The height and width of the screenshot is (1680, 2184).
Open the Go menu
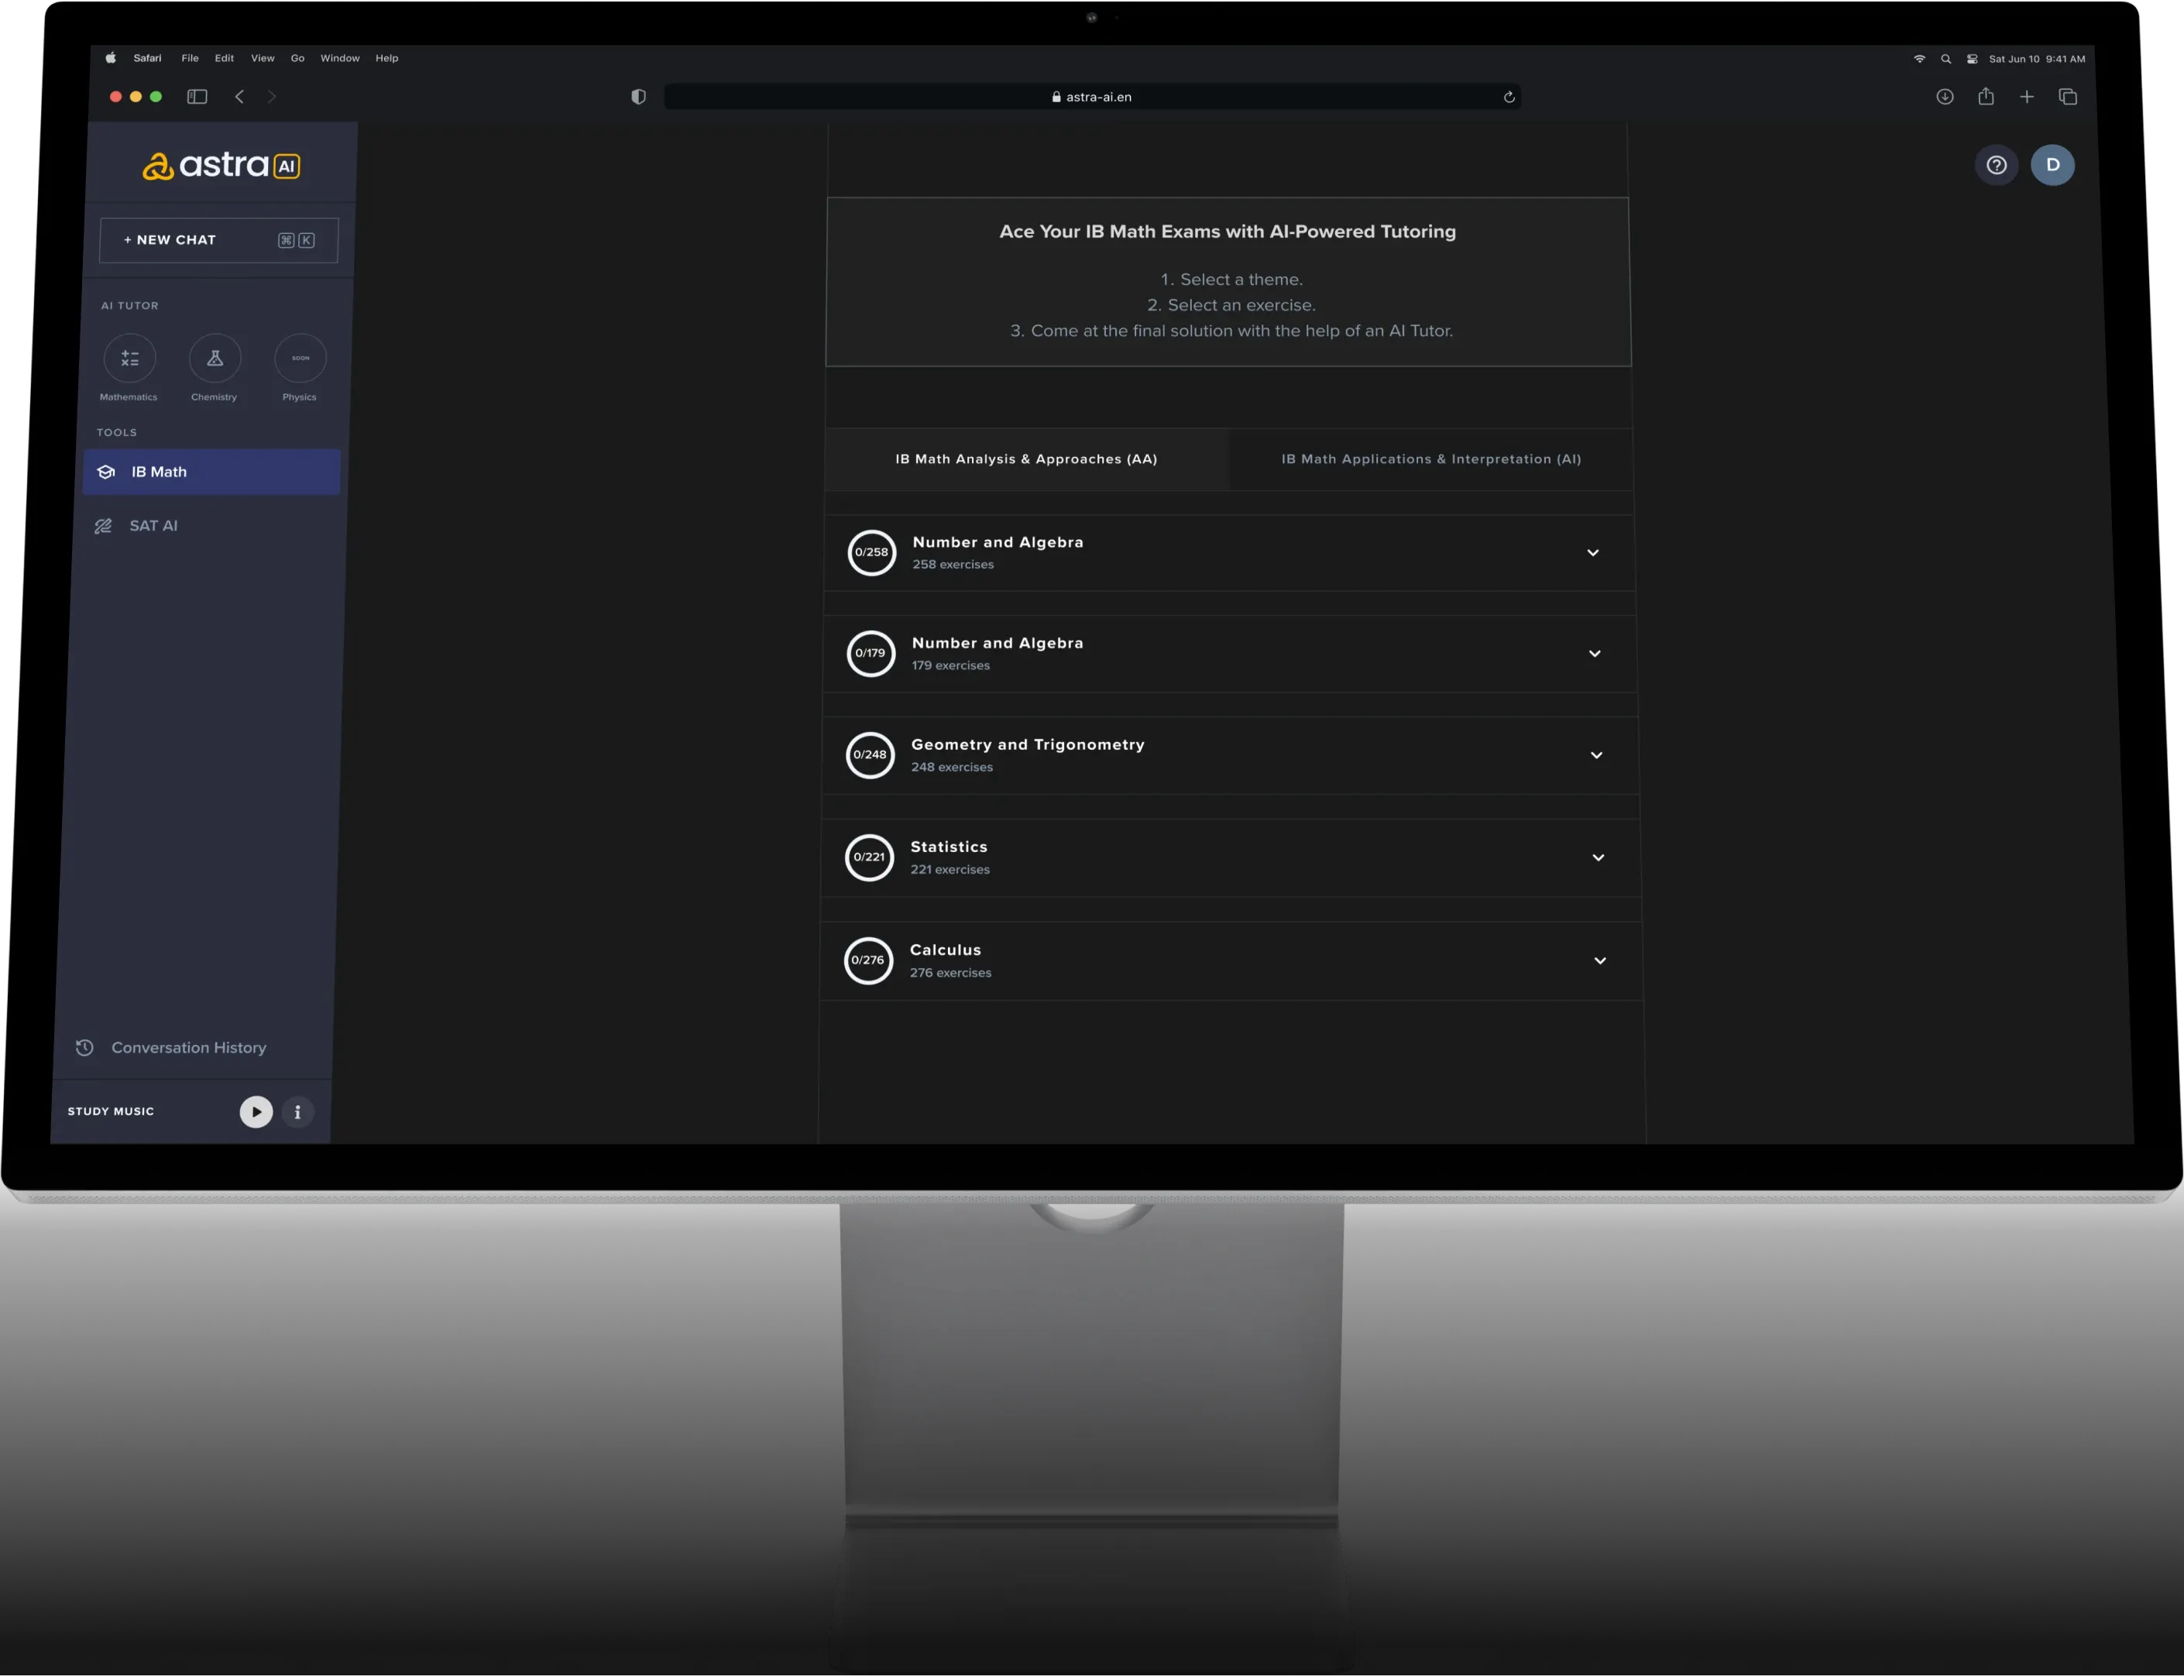click(298, 58)
